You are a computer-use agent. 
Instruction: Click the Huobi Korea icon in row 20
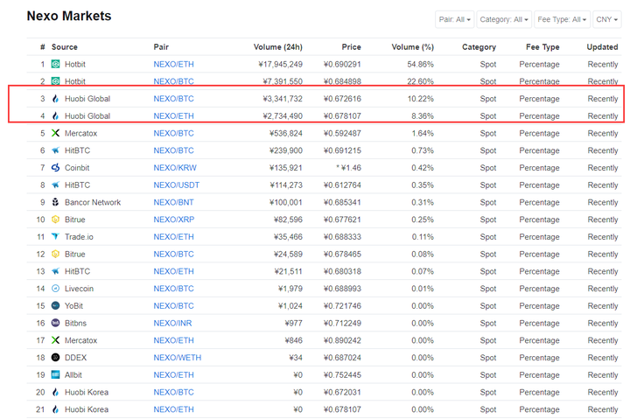pyautogui.click(x=55, y=392)
